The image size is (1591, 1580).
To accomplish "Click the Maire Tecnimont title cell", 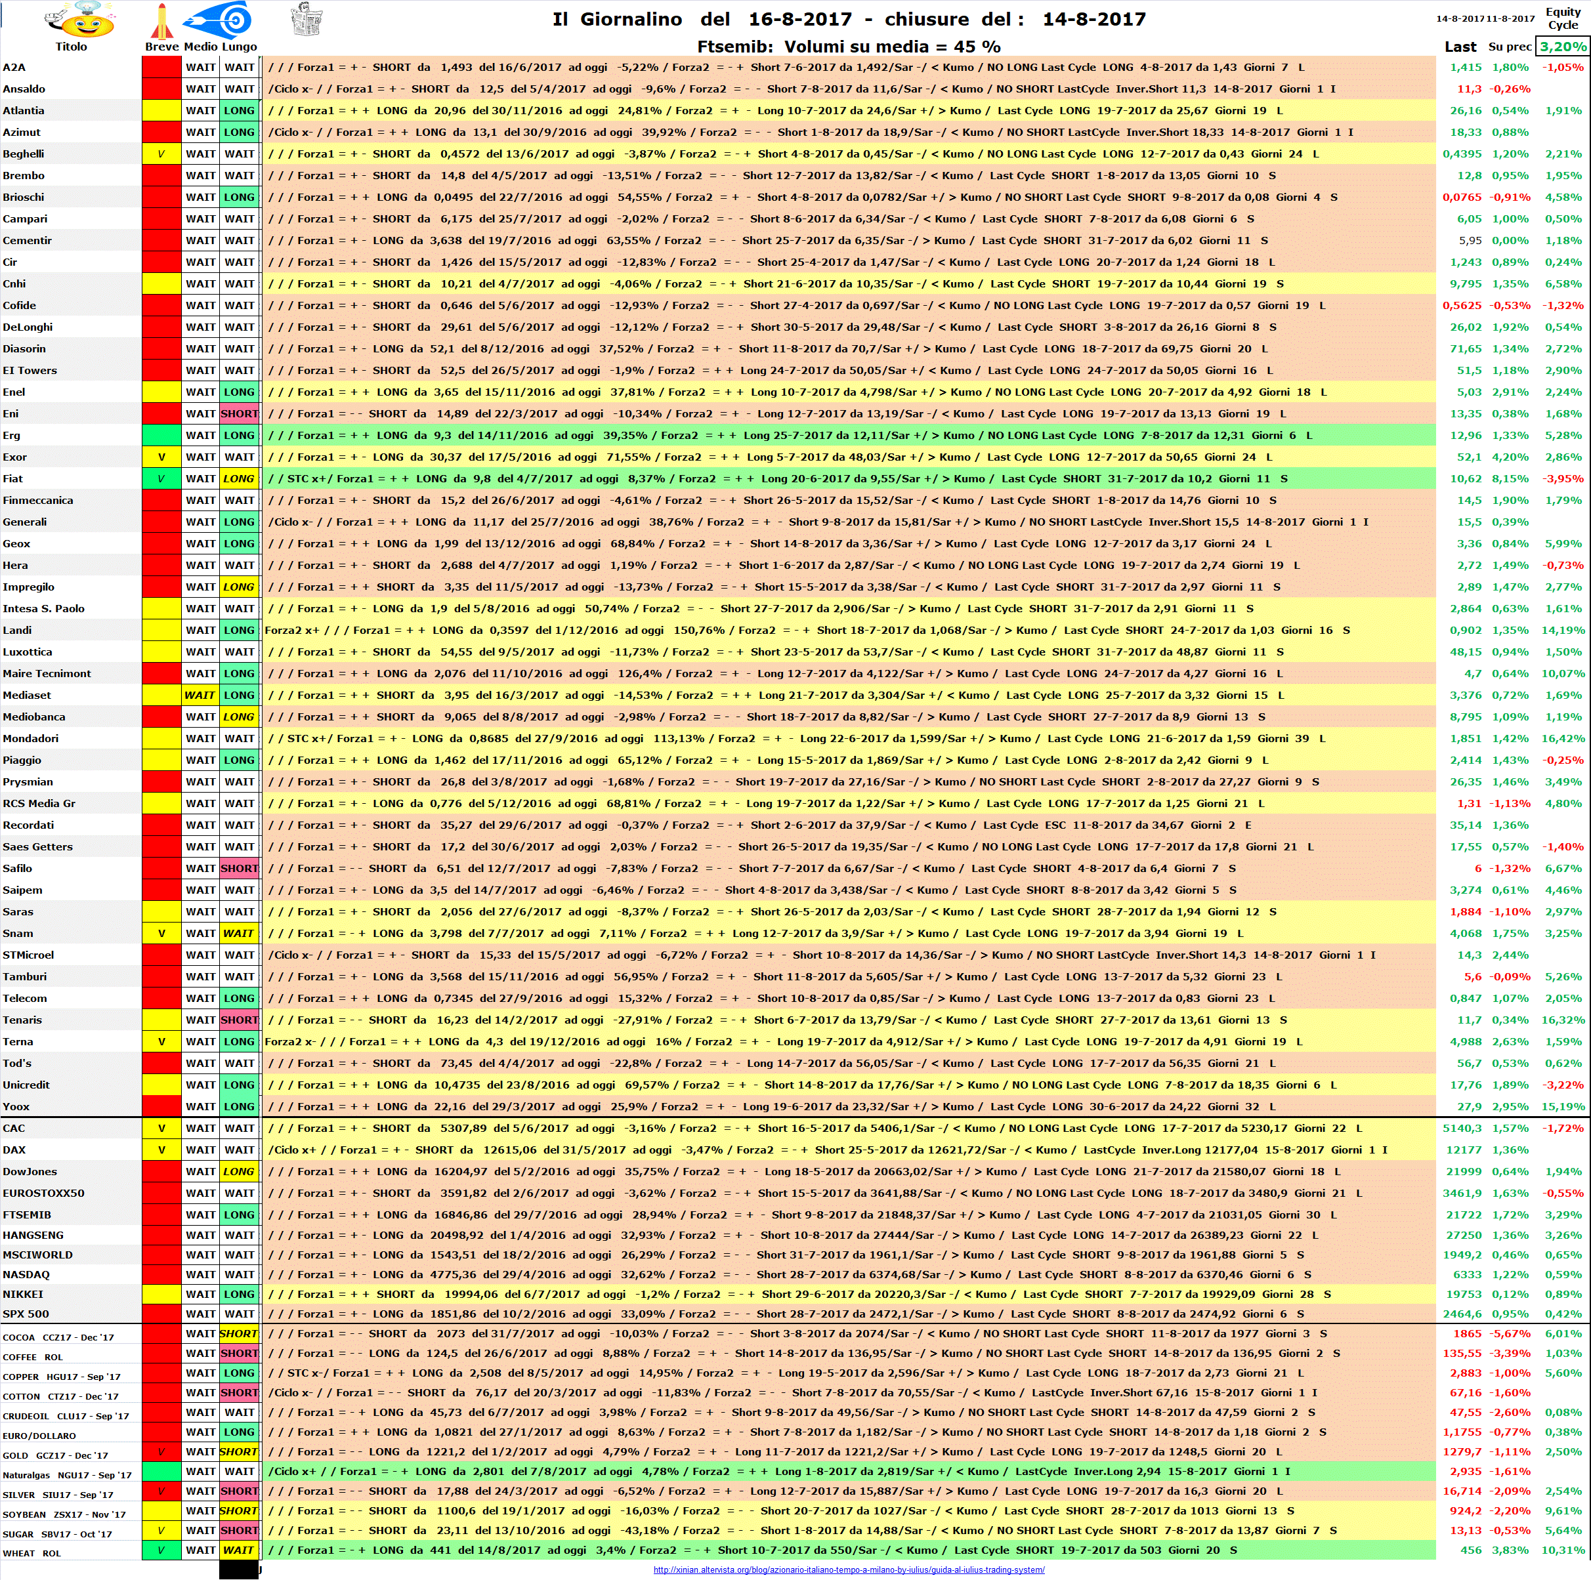I will 71,673.
